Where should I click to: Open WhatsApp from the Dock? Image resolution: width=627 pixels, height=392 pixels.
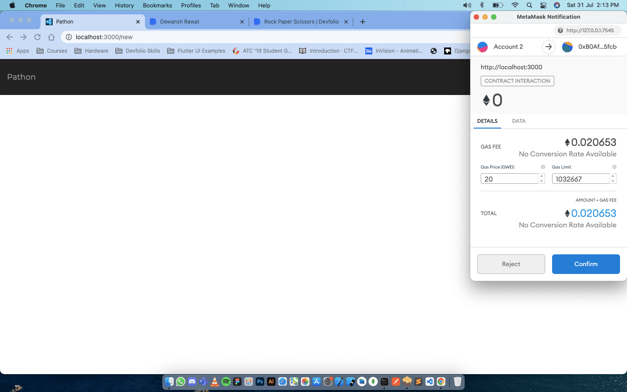coord(181,382)
